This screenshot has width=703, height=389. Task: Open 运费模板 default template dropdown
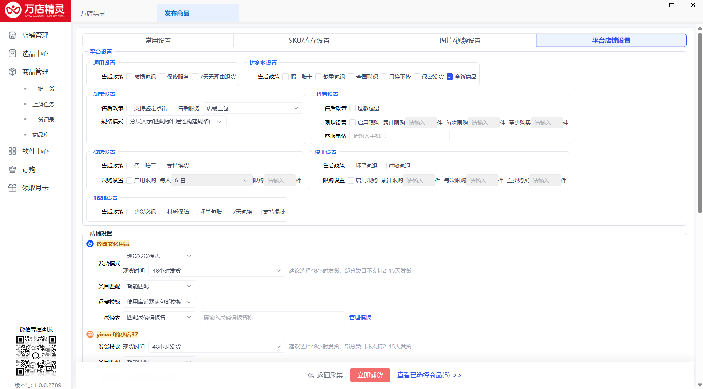(x=159, y=302)
